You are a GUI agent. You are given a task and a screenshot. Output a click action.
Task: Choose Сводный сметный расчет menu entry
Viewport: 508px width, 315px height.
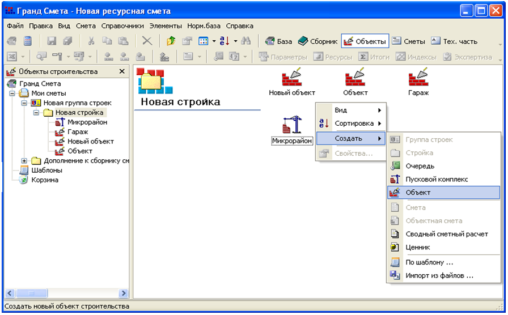[444, 234]
